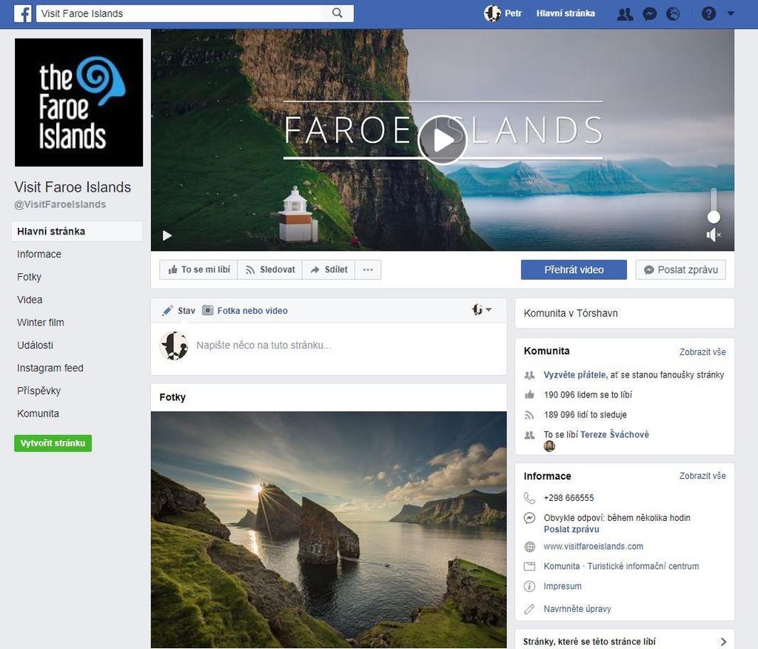Viewport: 758px width, 649px height.
Task: Click the info icon beside Impresum
Action: click(530, 586)
